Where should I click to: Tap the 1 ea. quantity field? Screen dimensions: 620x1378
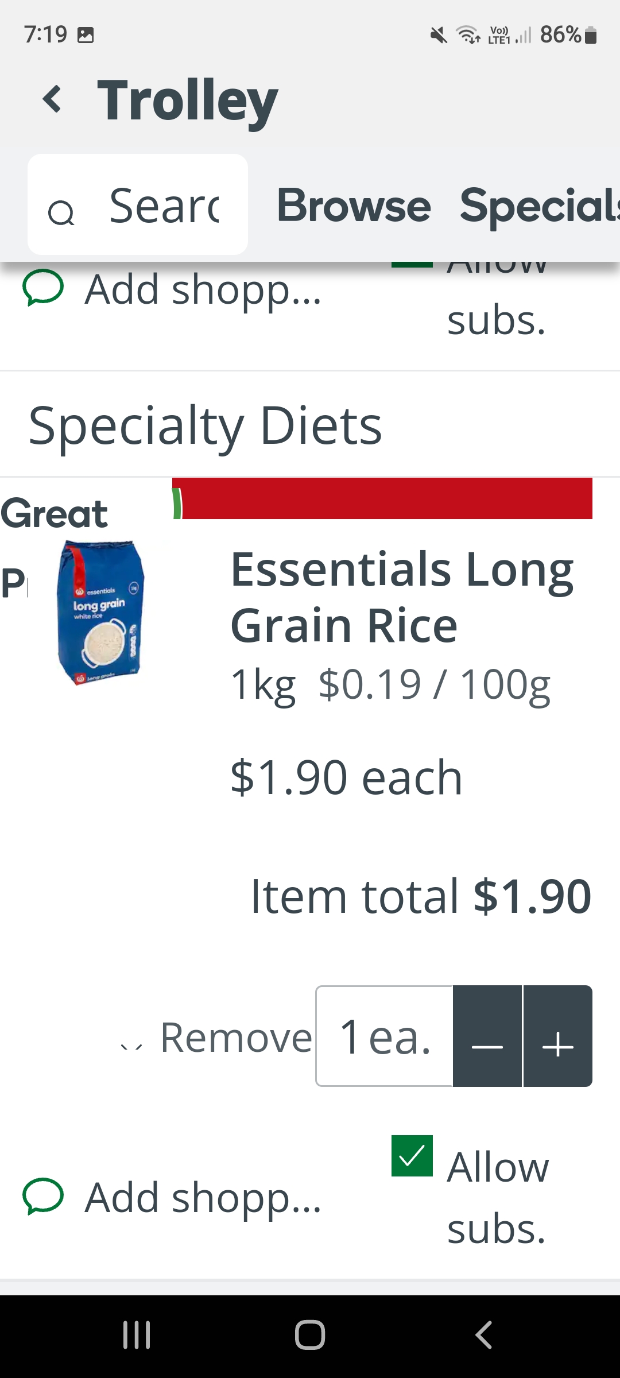pos(385,1036)
